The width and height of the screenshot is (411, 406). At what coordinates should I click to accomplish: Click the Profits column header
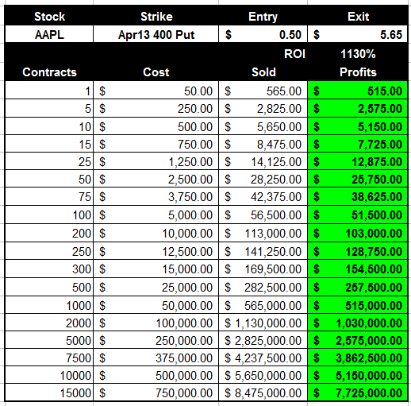(x=358, y=72)
